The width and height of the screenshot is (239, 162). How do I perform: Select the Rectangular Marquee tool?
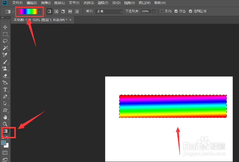(5, 34)
